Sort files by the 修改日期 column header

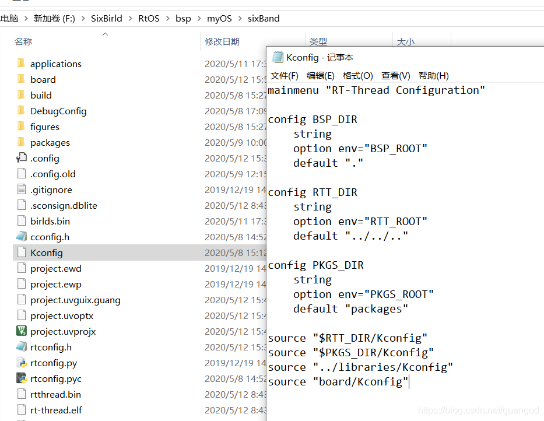tap(222, 41)
